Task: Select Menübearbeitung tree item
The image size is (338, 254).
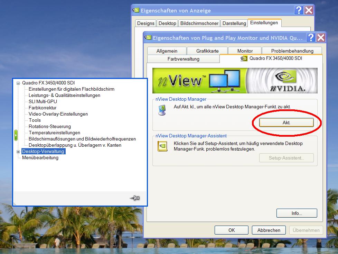Action: [40, 158]
